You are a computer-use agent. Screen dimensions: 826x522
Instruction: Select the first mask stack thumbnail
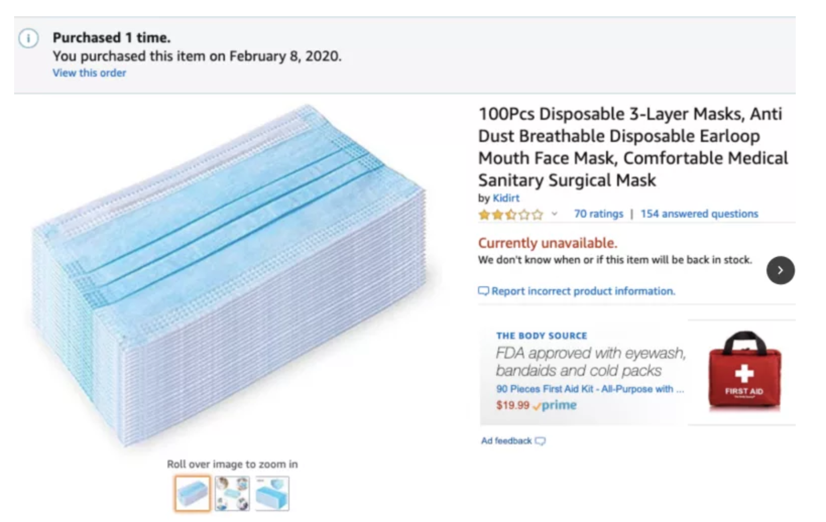pyautogui.click(x=193, y=493)
